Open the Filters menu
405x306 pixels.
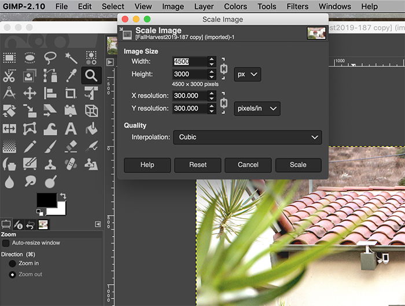(297, 6)
